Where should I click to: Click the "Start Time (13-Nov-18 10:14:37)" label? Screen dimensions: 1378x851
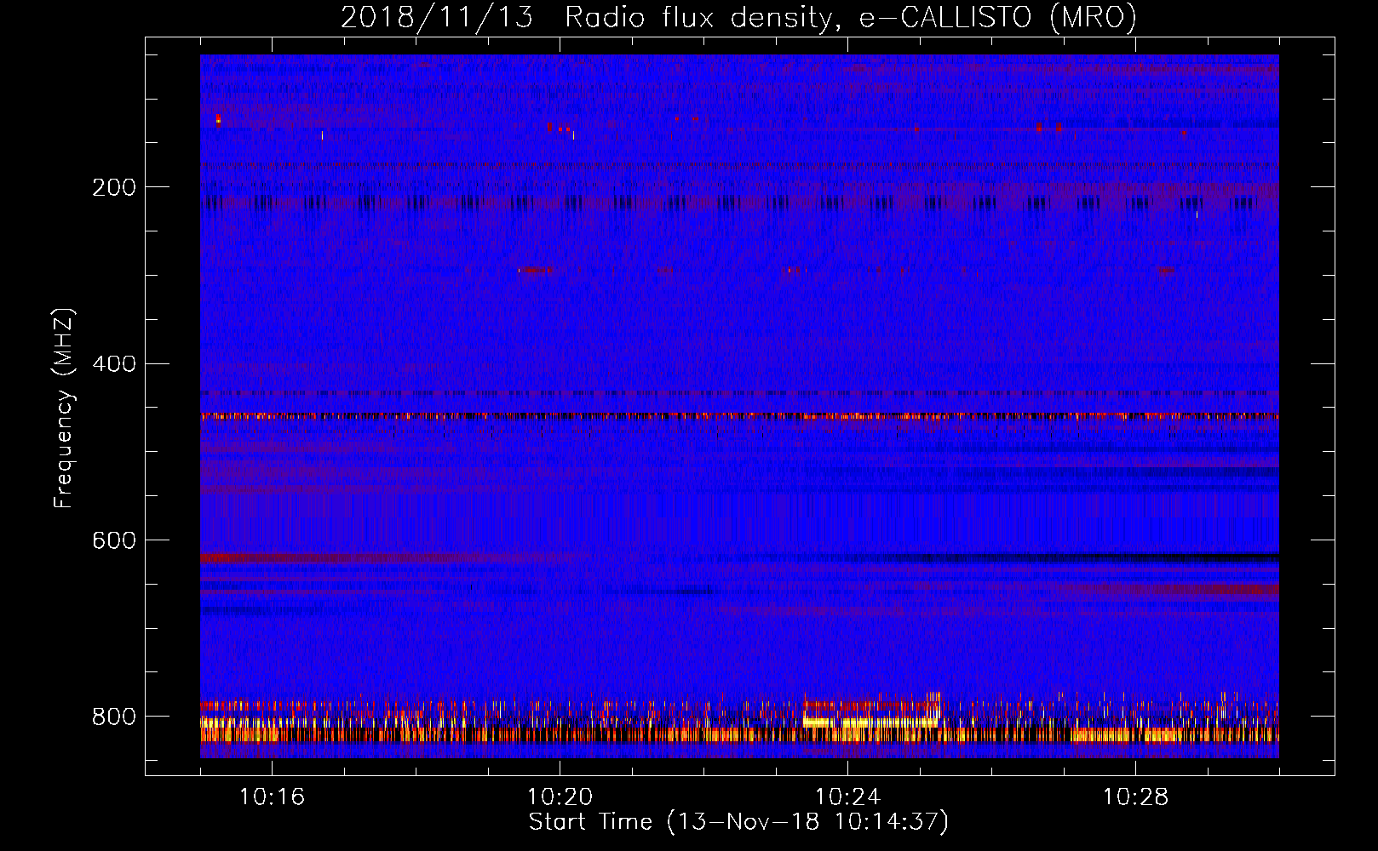pos(738,821)
